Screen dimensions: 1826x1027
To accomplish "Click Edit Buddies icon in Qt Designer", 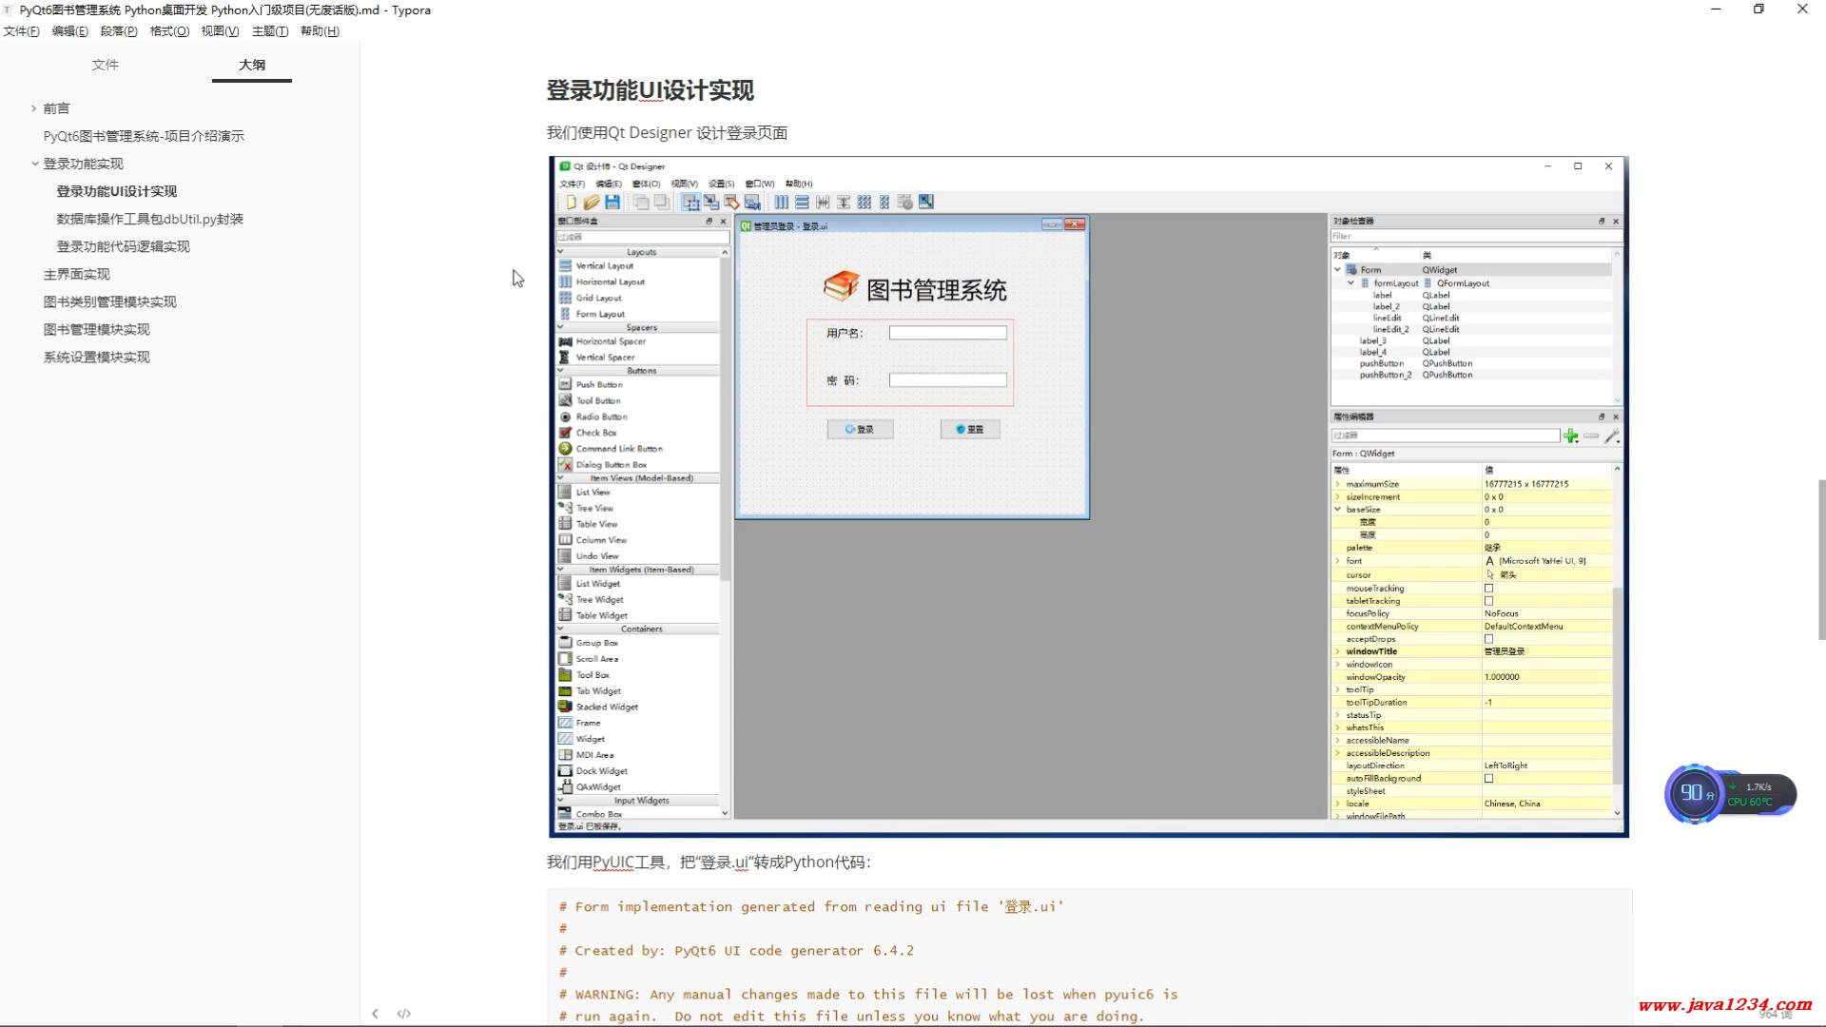I will point(731,202).
